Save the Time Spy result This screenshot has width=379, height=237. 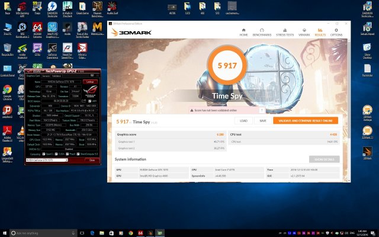pos(263,120)
